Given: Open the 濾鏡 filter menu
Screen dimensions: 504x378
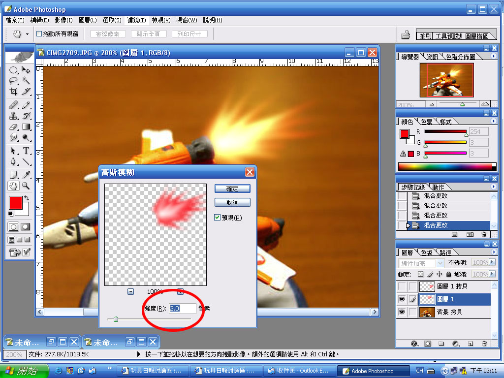Looking at the screenshot, I should (x=136, y=20).
